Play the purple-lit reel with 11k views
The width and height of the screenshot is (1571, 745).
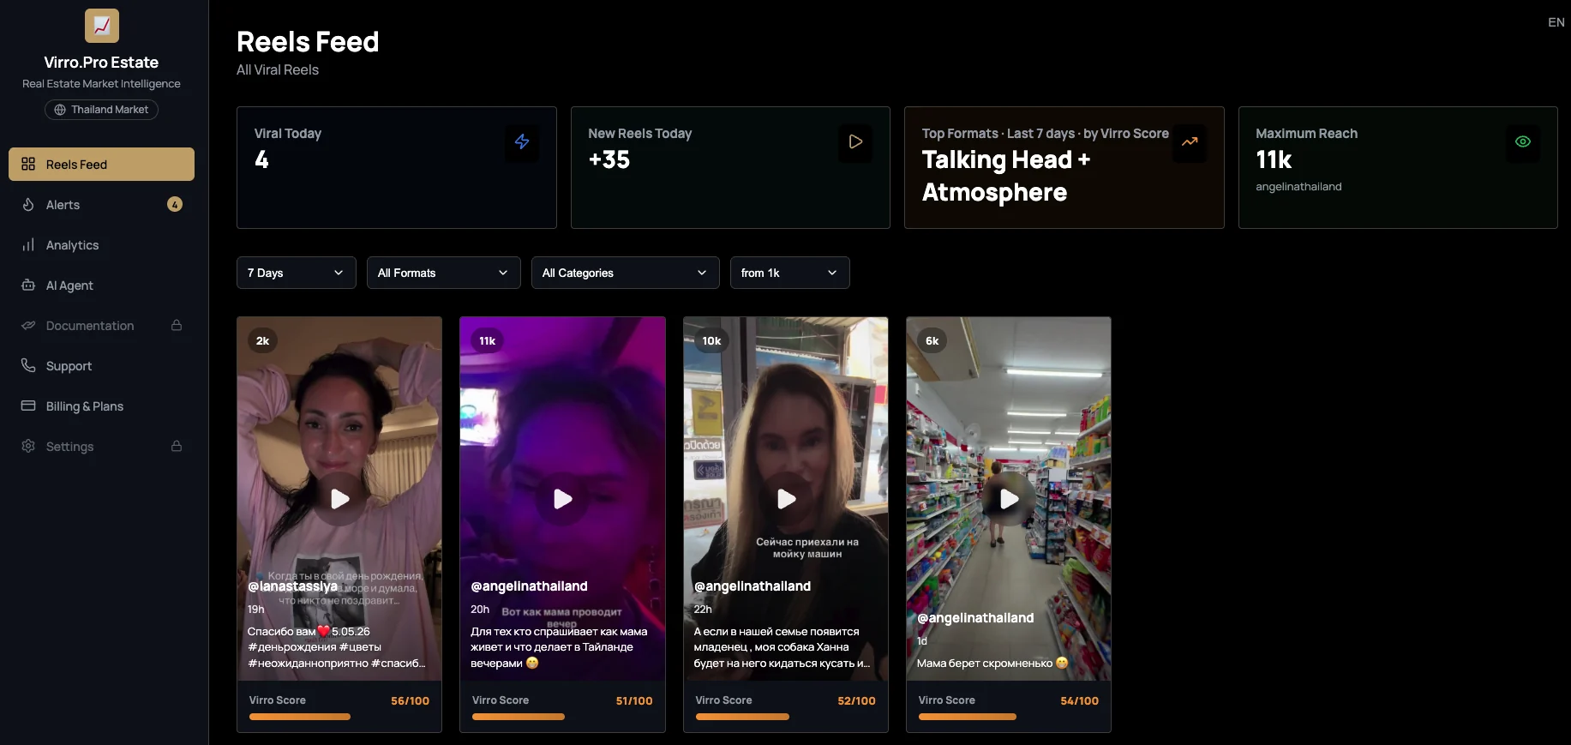coord(563,499)
